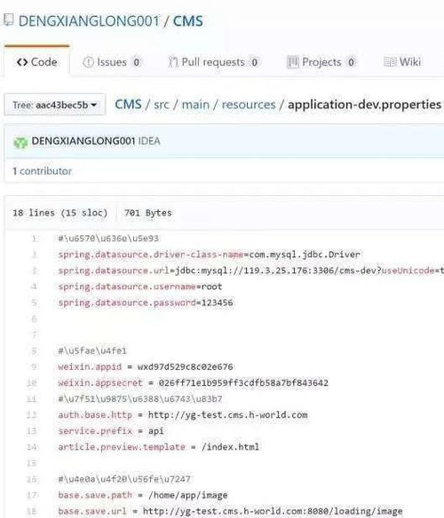Open src folder in breadcrumb

tap(162, 105)
